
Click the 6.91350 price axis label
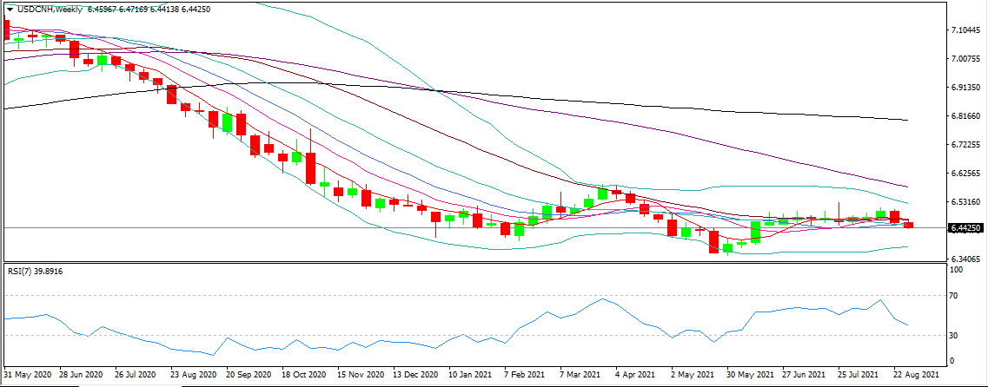(x=966, y=88)
